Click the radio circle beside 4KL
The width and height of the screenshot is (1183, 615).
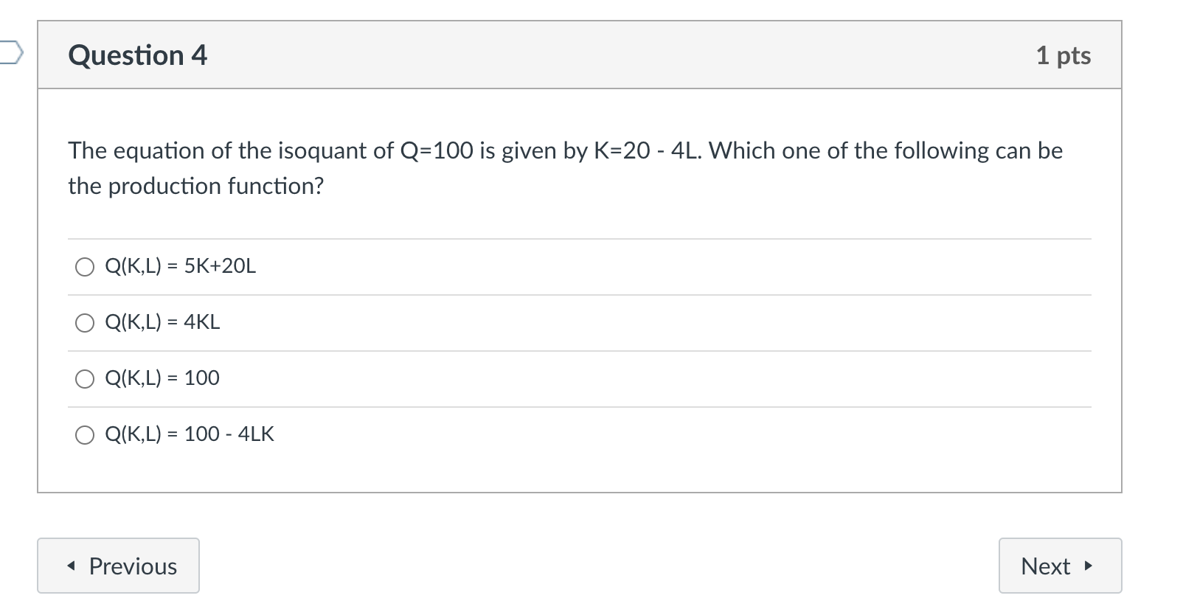(84, 323)
